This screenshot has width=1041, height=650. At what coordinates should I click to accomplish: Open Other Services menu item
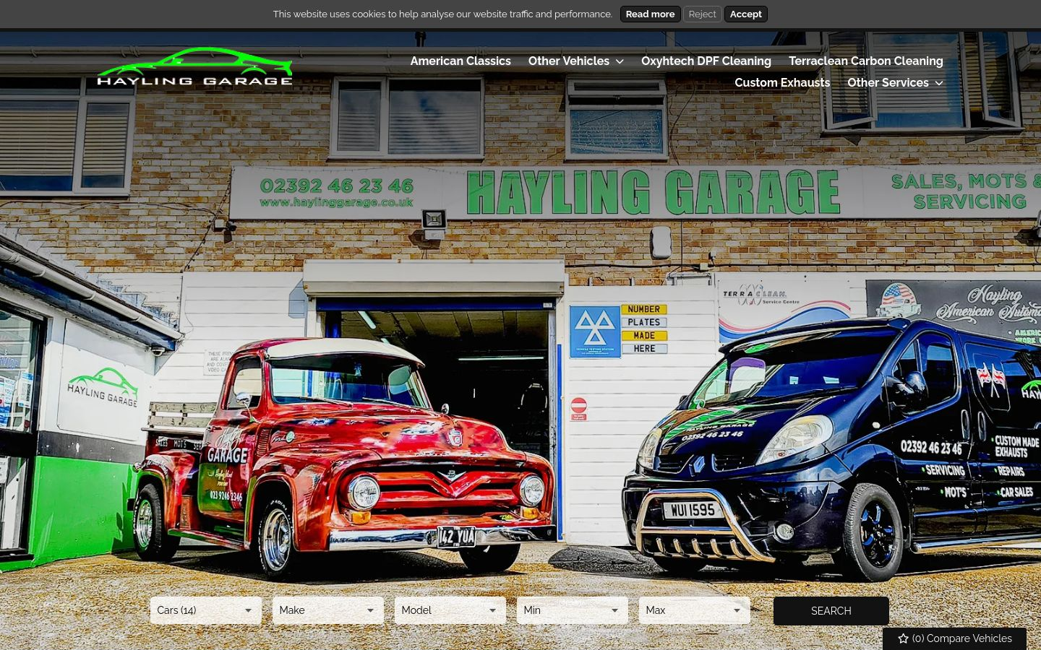click(x=888, y=83)
